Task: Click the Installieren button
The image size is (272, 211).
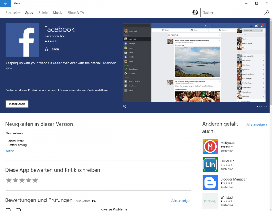Action: tap(17, 104)
